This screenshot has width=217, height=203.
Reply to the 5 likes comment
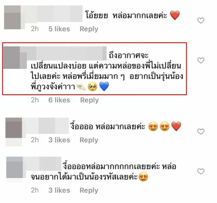click(89, 29)
